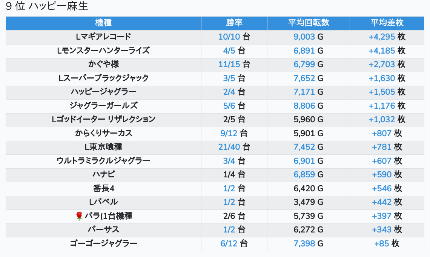The width and height of the screenshot is (430, 257).
Task: Click 7,652 spins for Lスーパーブラックジャック
Action: [x=304, y=78]
